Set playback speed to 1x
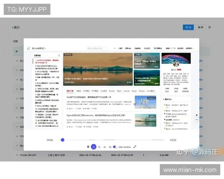Viewport: 224px width, 179px height. tap(94, 147)
